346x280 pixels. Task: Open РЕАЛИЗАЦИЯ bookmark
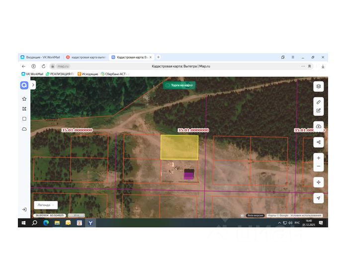tap(60, 74)
